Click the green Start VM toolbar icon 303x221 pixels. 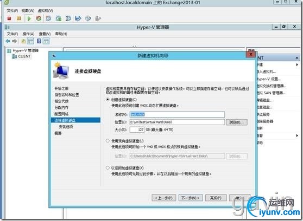(29, 18)
